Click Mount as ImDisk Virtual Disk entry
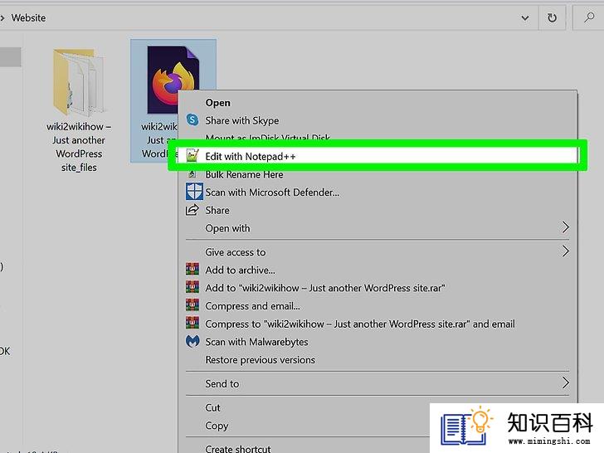Image resolution: width=604 pixels, height=453 pixels. pyautogui.click(x=268, y=137)
